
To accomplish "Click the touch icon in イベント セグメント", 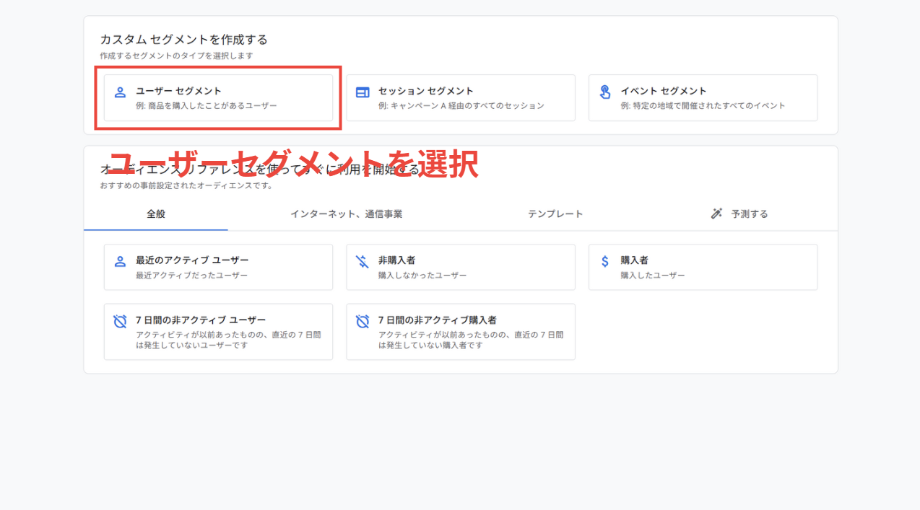I will tap(605, 92).
